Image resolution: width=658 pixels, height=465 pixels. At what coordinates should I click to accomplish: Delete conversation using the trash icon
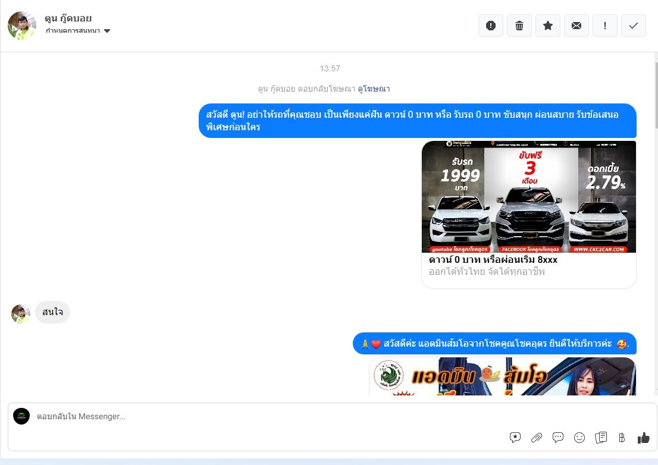coord(519,26)
